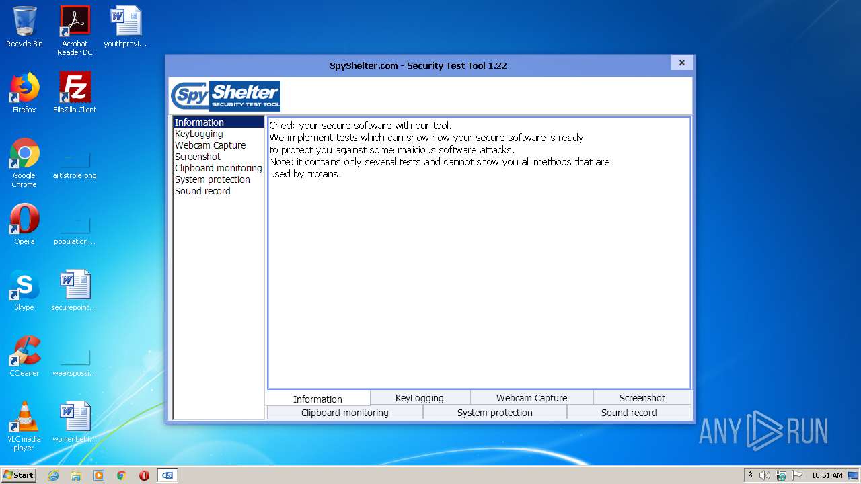This screenshot has width=861, height=484.
Task: Click Chrome icon in the taskbar
Action: point(122,475)
